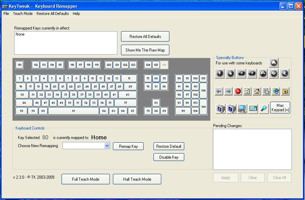Screen dimensions: 305x200
Task: Select the E-mail envelope specialty button
Action: point(266,91)
